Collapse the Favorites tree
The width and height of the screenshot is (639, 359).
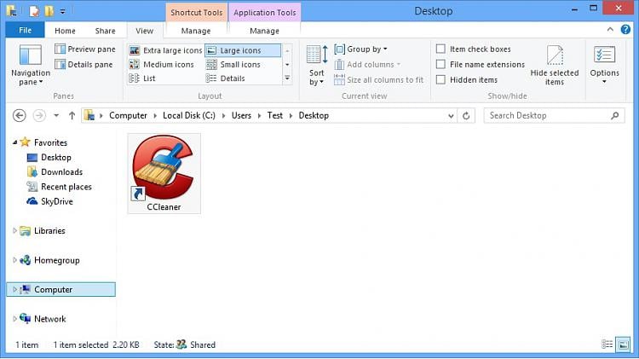(14, 142)
